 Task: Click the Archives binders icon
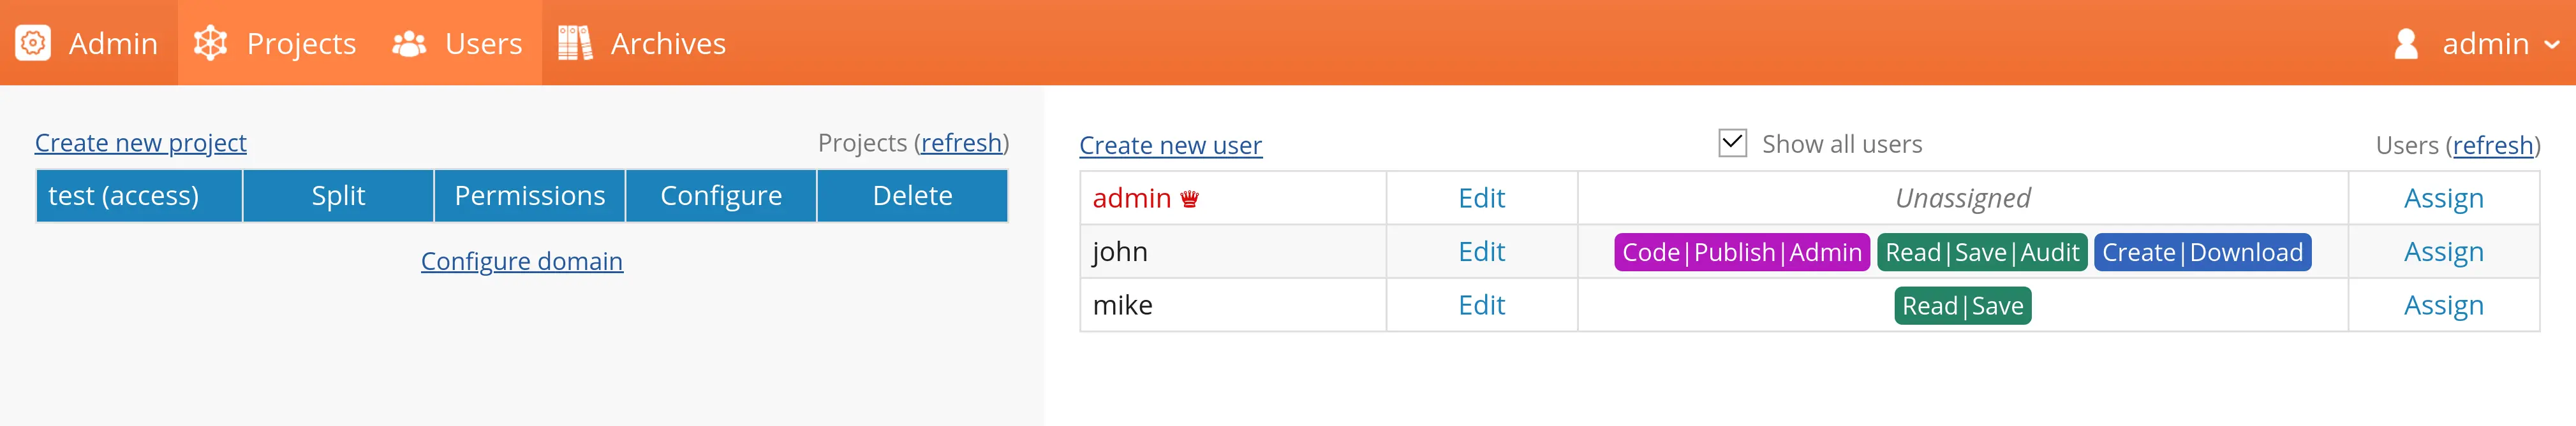[x=574, y=43]
